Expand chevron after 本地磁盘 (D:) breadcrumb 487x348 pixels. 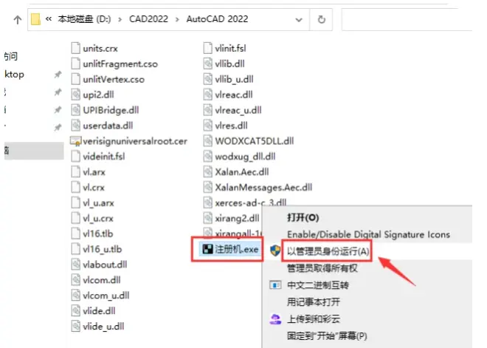(x=120, y=20)
